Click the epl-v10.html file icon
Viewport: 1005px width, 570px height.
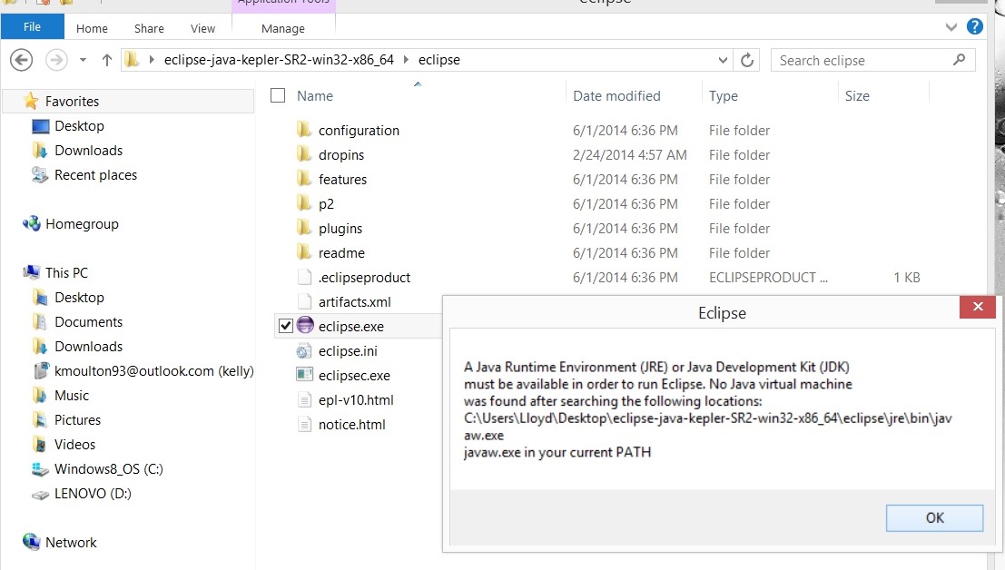pyautogui.click(x=304, y=399)
